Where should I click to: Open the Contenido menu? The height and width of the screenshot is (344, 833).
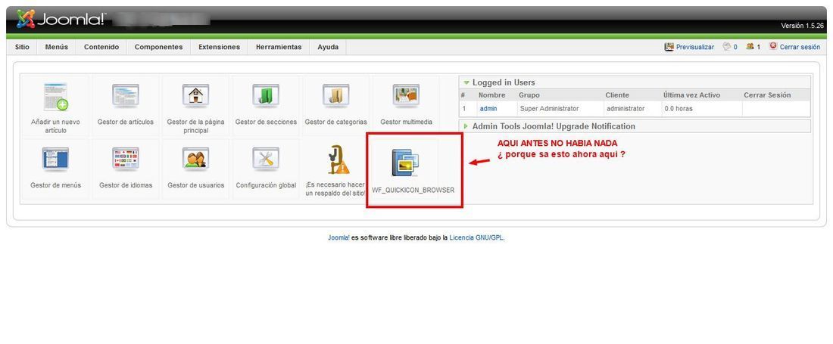tap(101, 47)
